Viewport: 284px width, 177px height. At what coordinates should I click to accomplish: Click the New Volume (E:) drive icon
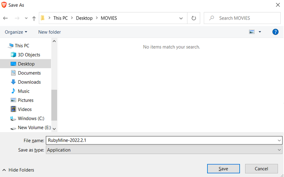coord(13,128)
